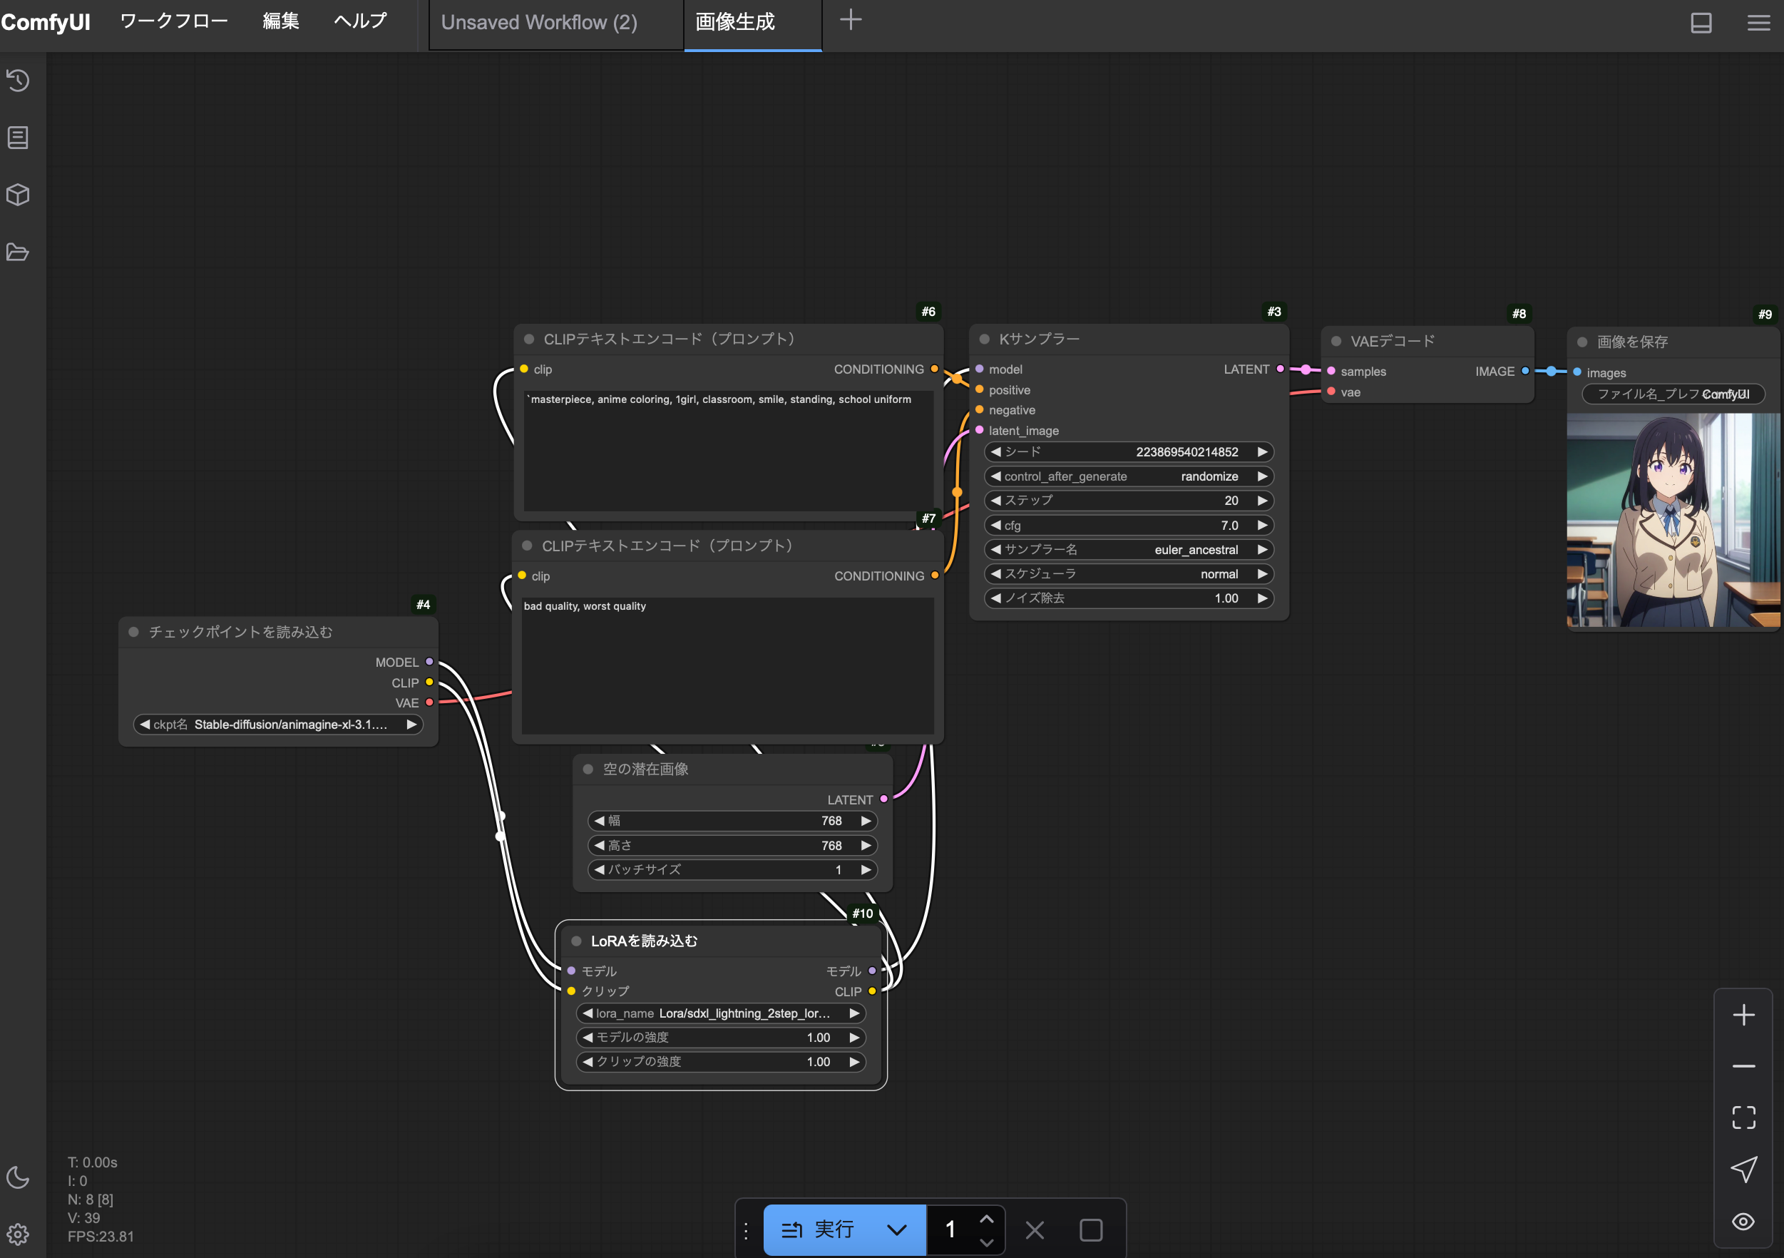This screenshot has height=1258, width=1784.
Task: Toggle dark theme moon icon
Action: pos(18,1177)
